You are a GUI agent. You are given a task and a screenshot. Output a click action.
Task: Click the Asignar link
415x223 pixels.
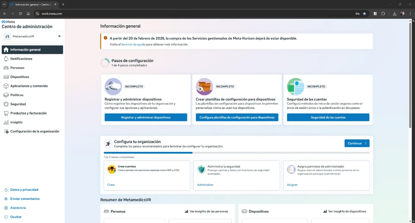[292, 185]
